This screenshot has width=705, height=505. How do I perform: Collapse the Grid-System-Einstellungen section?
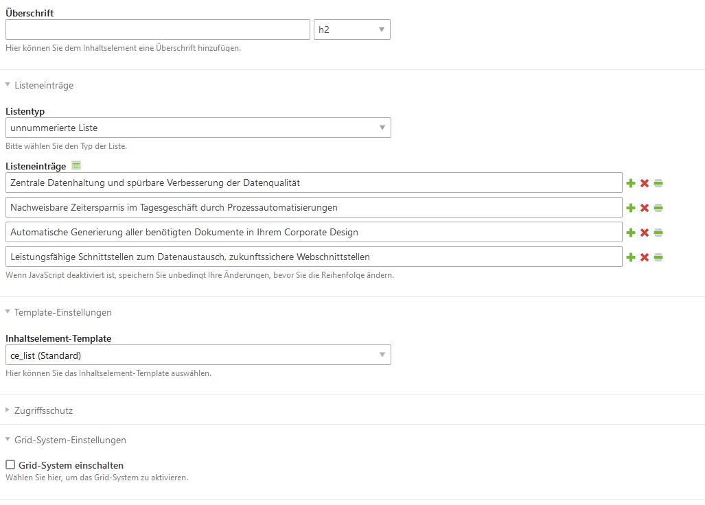[x=69, y=440]
